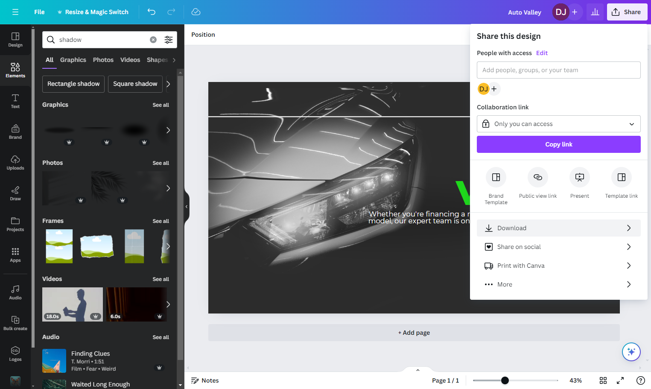Image resolution: width=651 pixels, height=389 pixels.
Task: Open the File menu
Action: [39, 12]
